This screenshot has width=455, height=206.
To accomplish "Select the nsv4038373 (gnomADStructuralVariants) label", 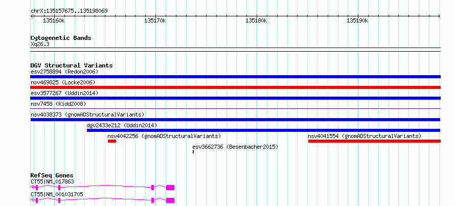I will (87, 115).
